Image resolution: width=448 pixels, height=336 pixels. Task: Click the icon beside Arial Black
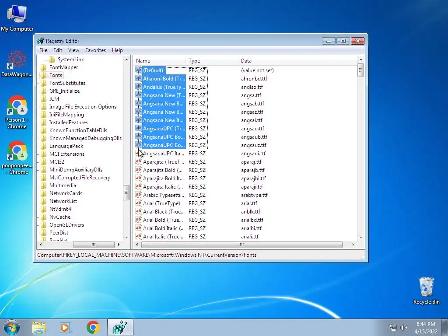pyautogui.click(x=139, y=211)
